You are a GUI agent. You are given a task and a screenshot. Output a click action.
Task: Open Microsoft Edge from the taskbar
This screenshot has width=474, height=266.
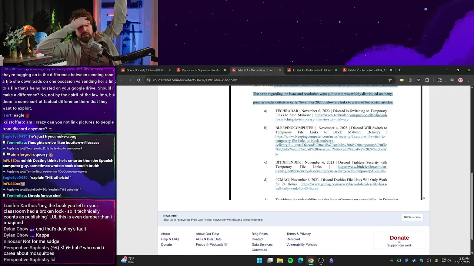coord(300,260)
